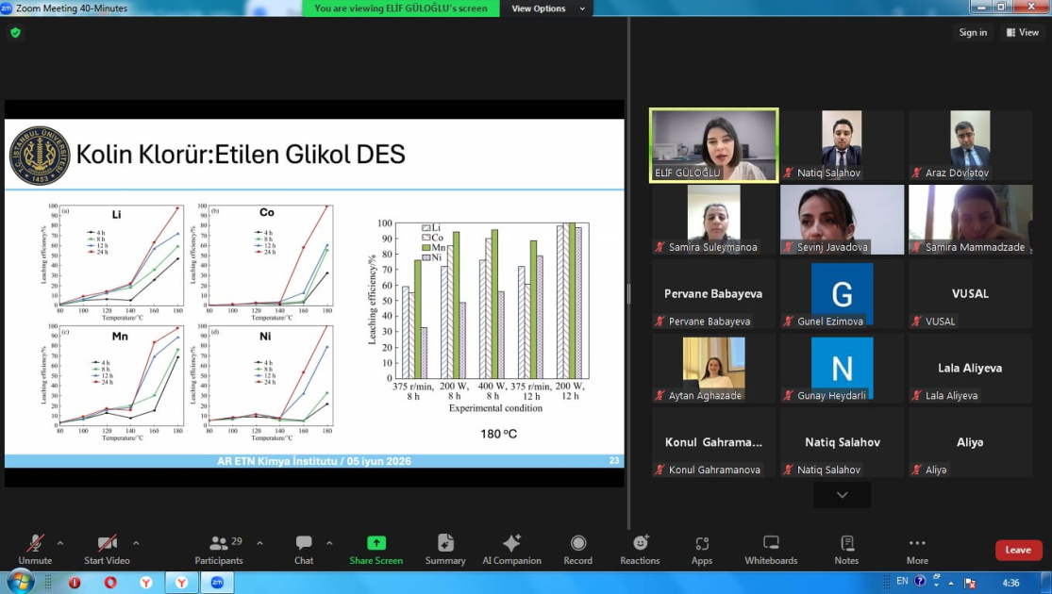Click the Sign in link
Screen dimensions: 1052x594
click(x=973, y=32)
